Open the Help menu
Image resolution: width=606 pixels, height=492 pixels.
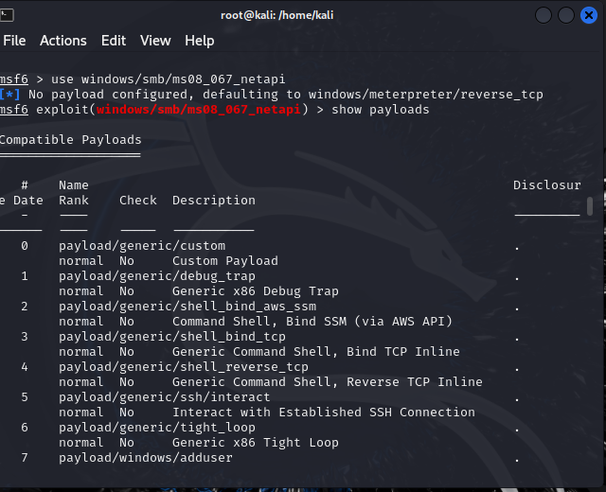point(200,41)
